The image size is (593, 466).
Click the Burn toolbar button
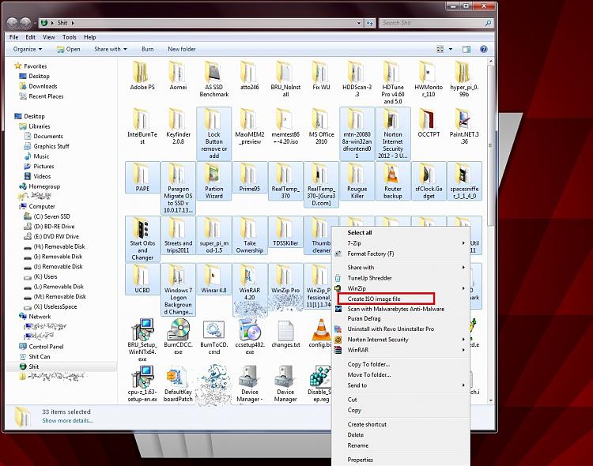148,49
